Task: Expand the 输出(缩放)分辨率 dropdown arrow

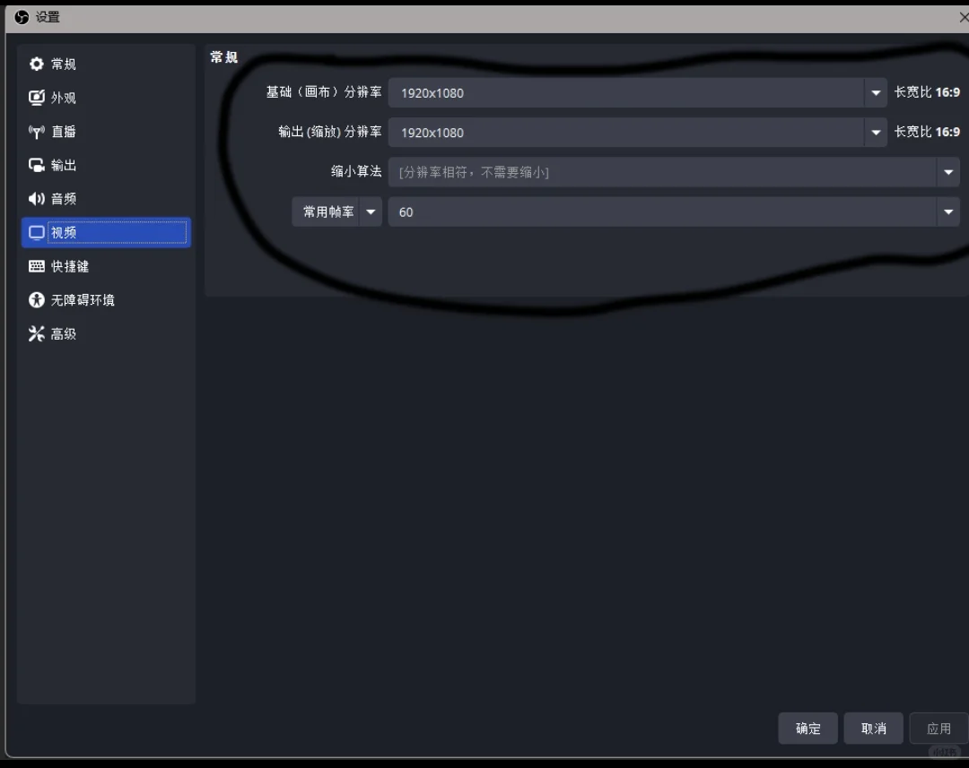Action: coord(876,132)
